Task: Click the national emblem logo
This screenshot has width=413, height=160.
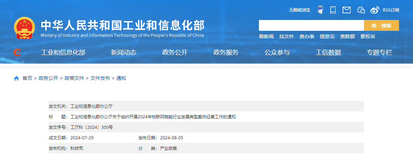Action: [25, 28]
